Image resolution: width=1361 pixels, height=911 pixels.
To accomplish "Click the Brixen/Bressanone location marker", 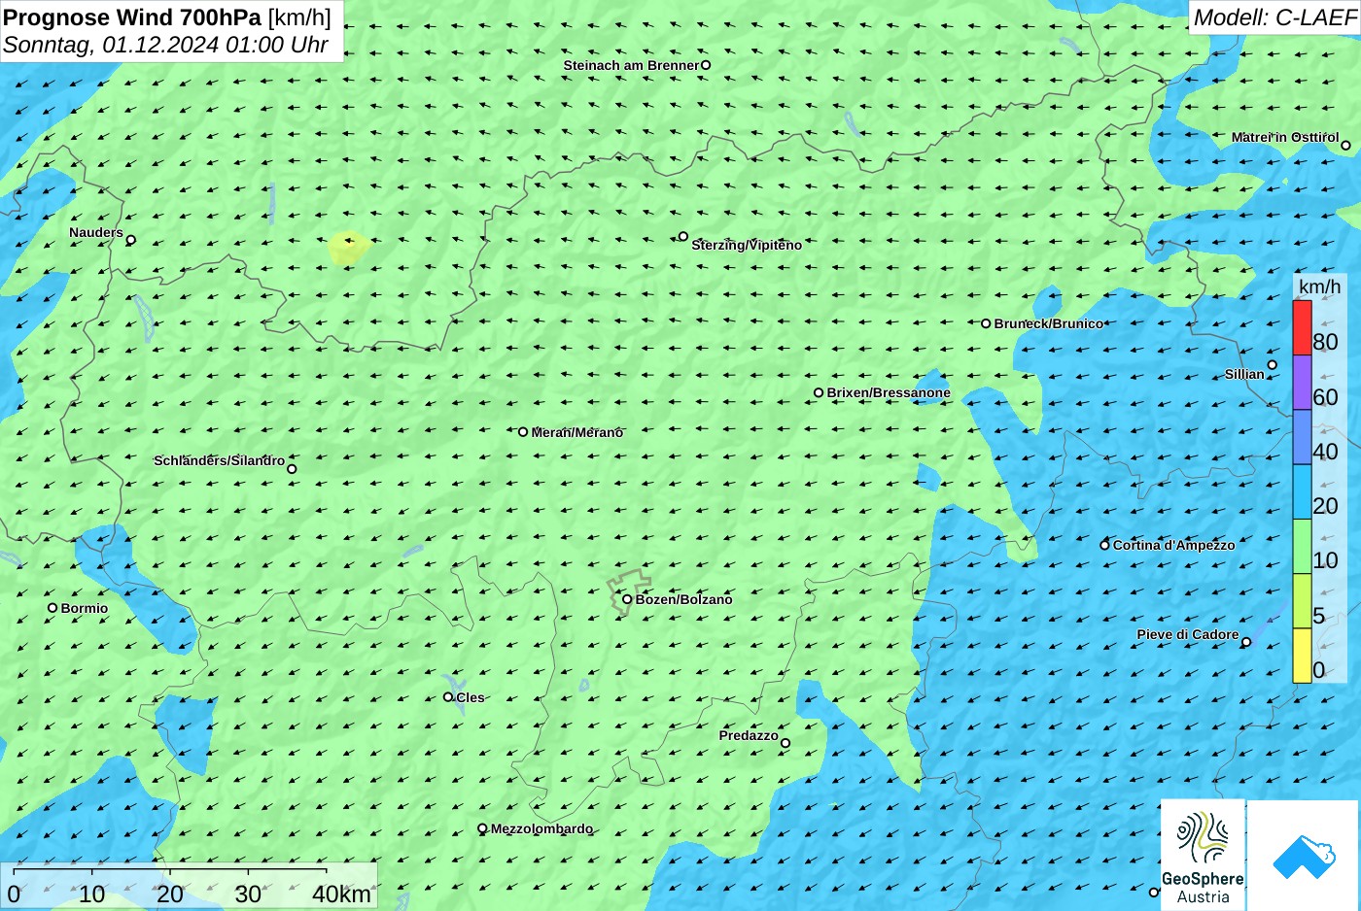I will [819, 393].
